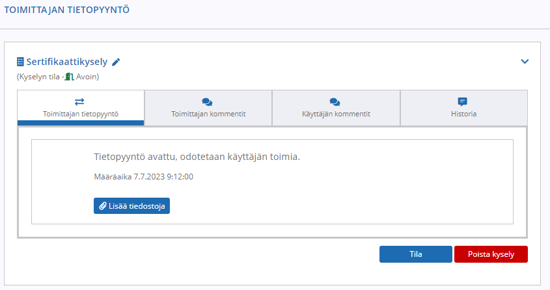Click the Lisää tiedostoja button
The width and height of the screenshot is (550, 290).
pyautogui.click(x=131, y=206)
